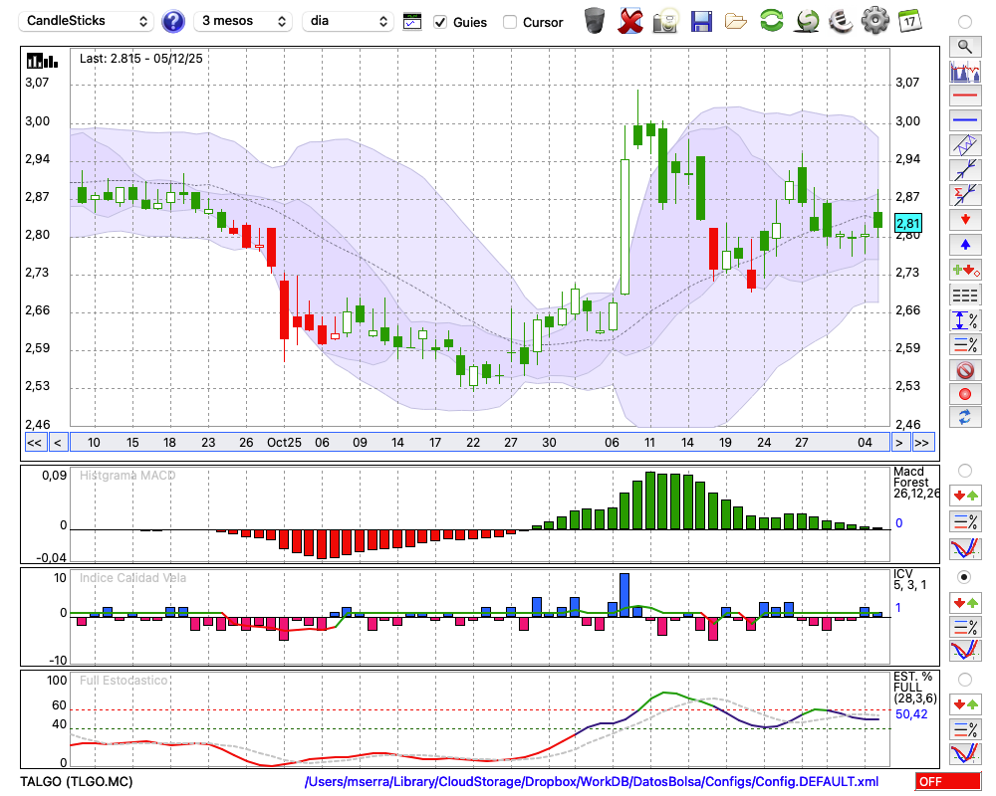Open the calendar date icon
This screenshot has width=996, height=796.
(x=908, y=21)
